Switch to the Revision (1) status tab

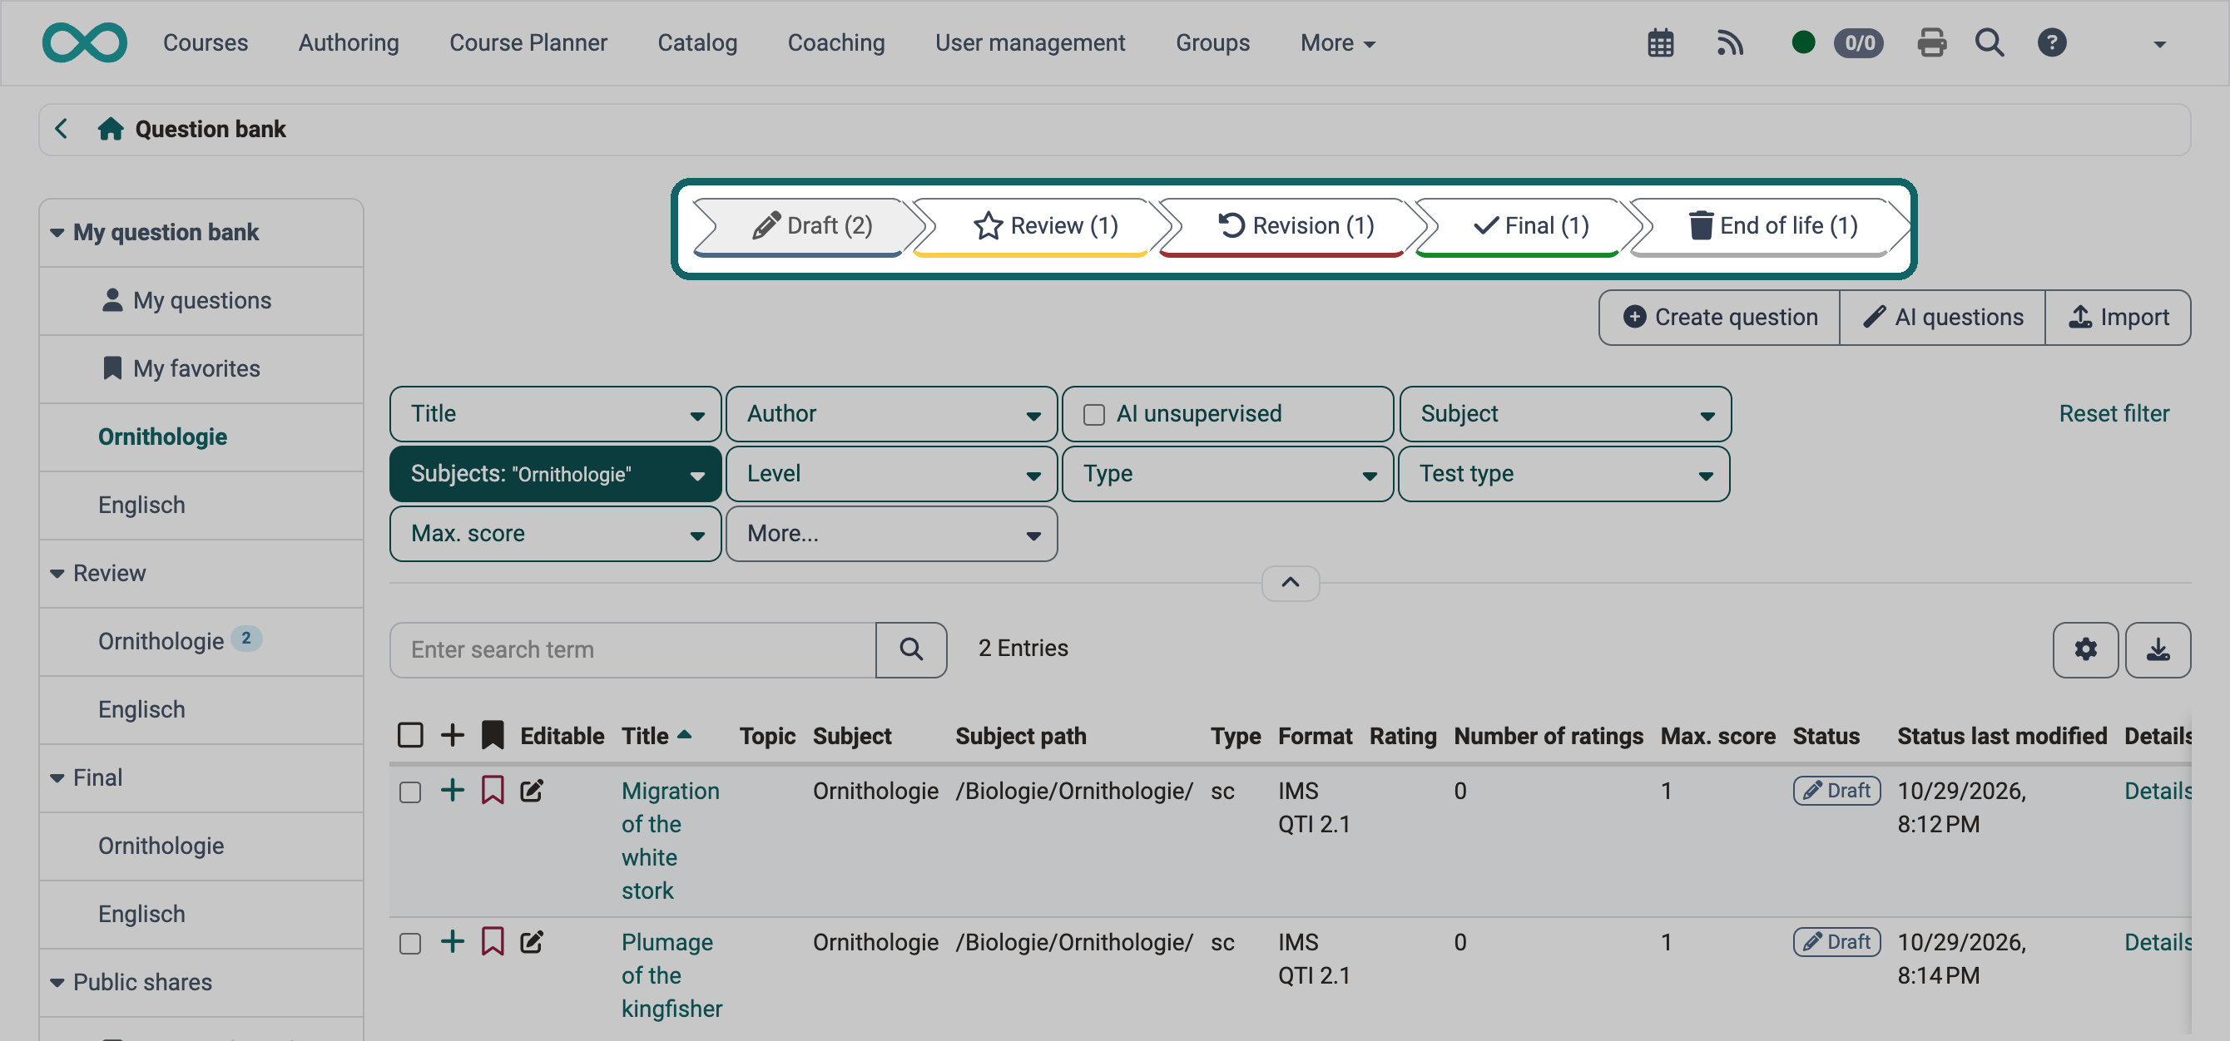pos(1294,226)
